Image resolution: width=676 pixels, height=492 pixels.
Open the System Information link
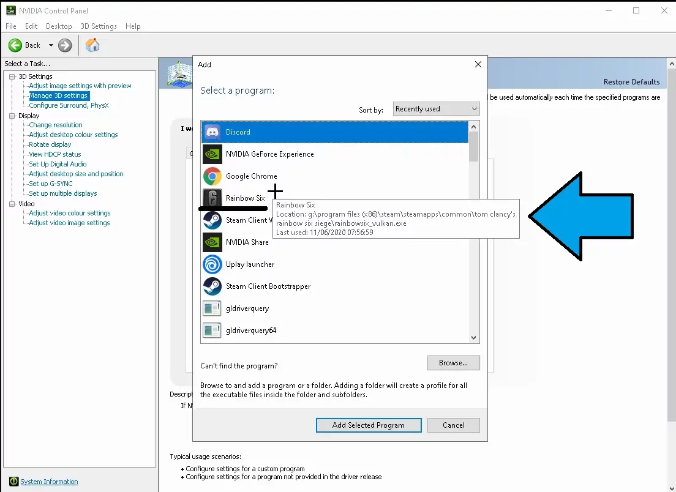pos(49,482)
